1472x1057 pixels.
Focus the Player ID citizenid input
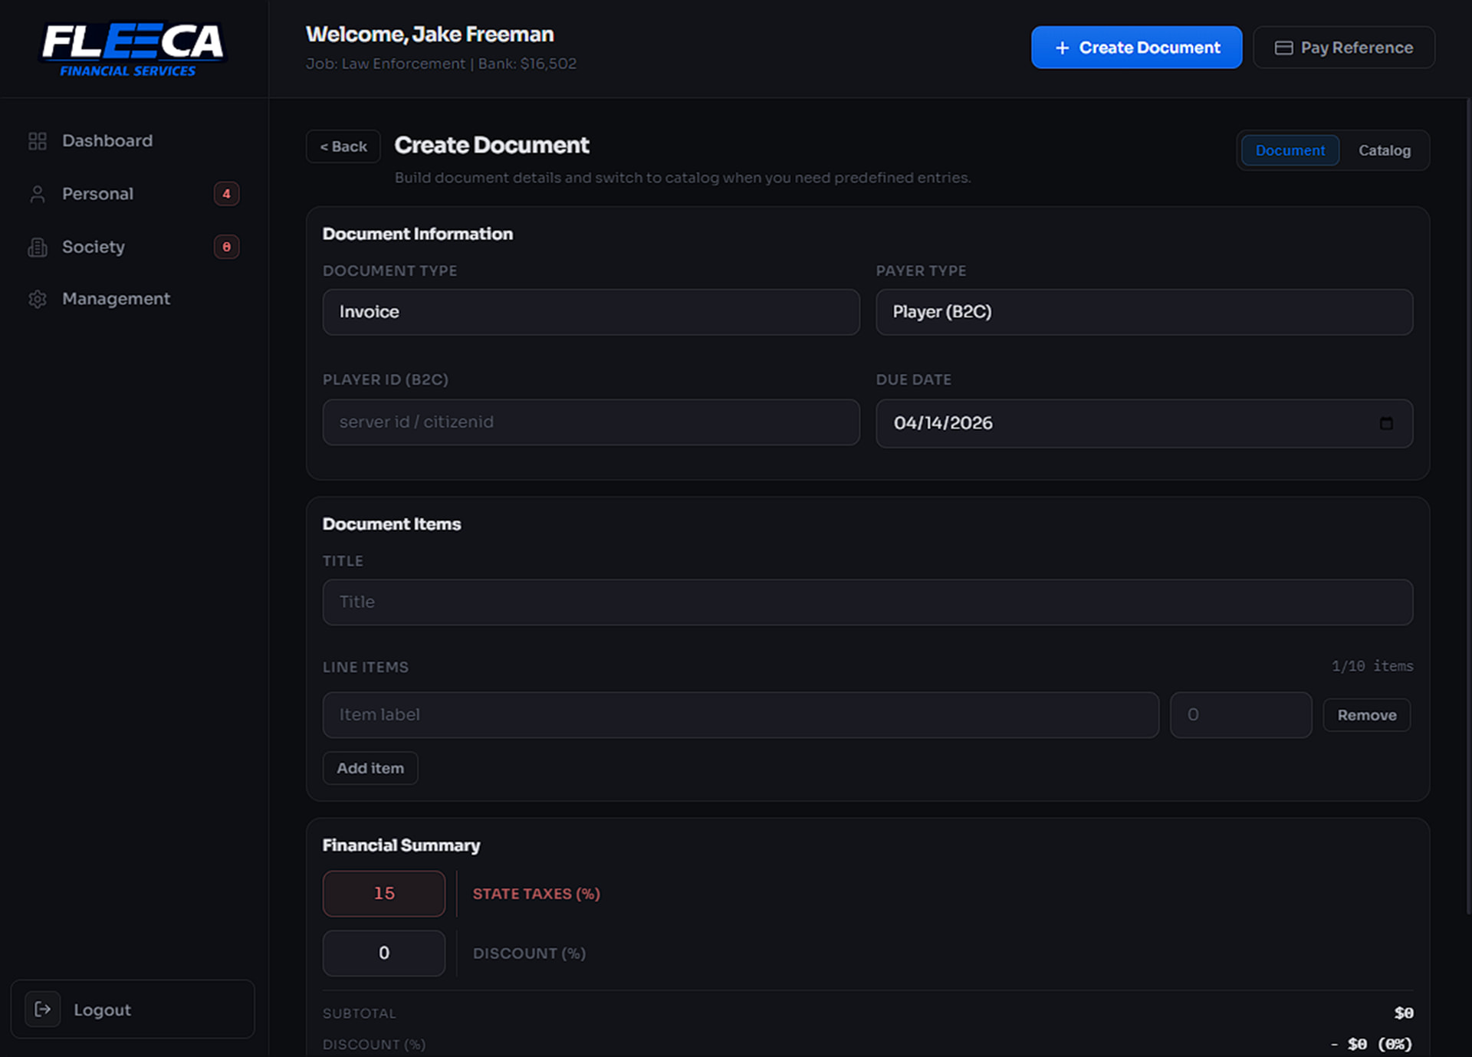click(590, 422)
